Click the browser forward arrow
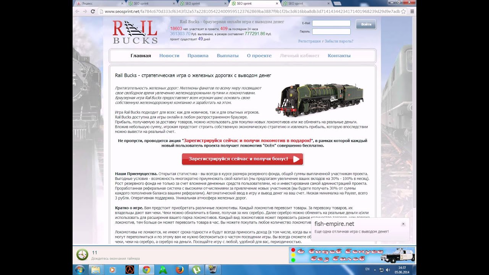The image size is (489, 275). [85, 11]
